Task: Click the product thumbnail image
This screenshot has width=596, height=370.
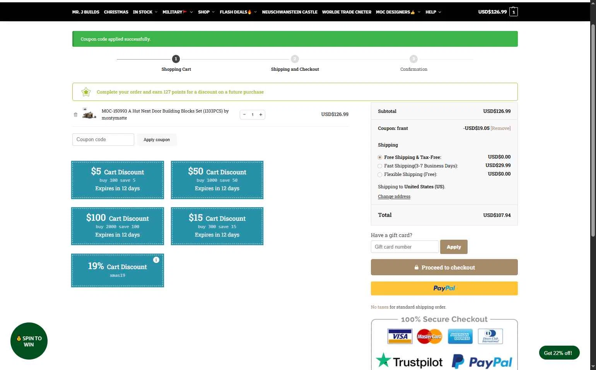Action: 89,114
